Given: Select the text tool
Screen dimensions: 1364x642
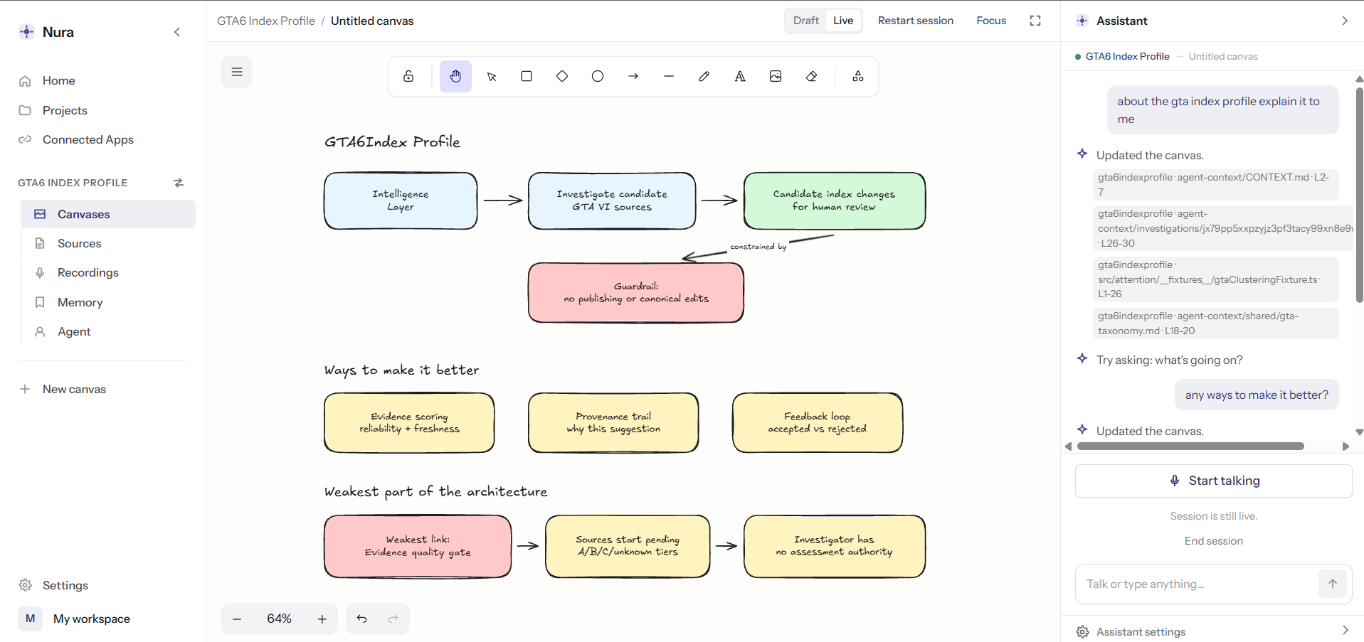Looking at the screenshot, I should (x=740, y=76).
